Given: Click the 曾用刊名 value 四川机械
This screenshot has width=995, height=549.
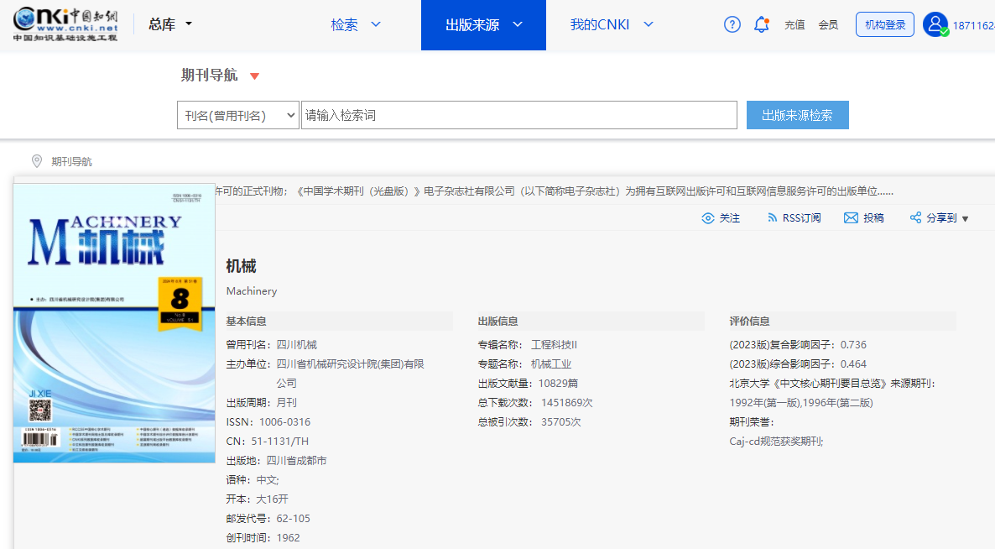Looking at the screenshot, I should [x=296, y=345].
